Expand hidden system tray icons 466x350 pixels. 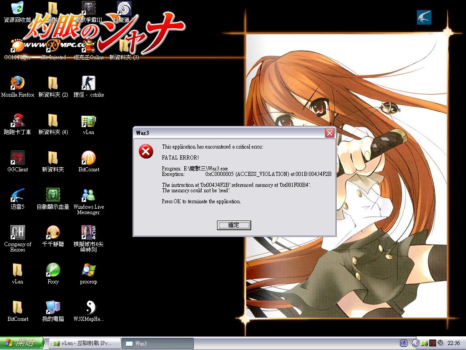pos(415,343)
